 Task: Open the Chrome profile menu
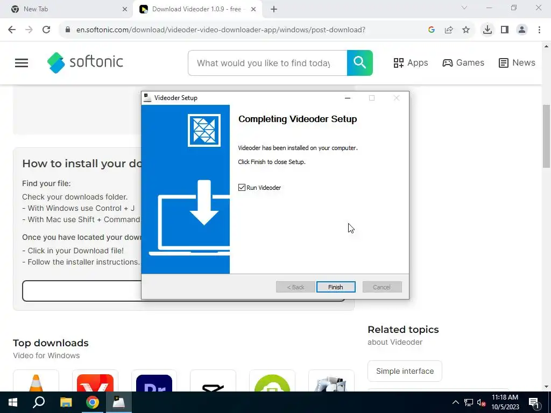pos(522,30)
